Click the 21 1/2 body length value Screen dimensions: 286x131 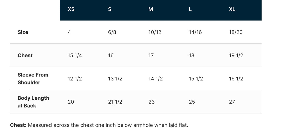click(115, 102)
